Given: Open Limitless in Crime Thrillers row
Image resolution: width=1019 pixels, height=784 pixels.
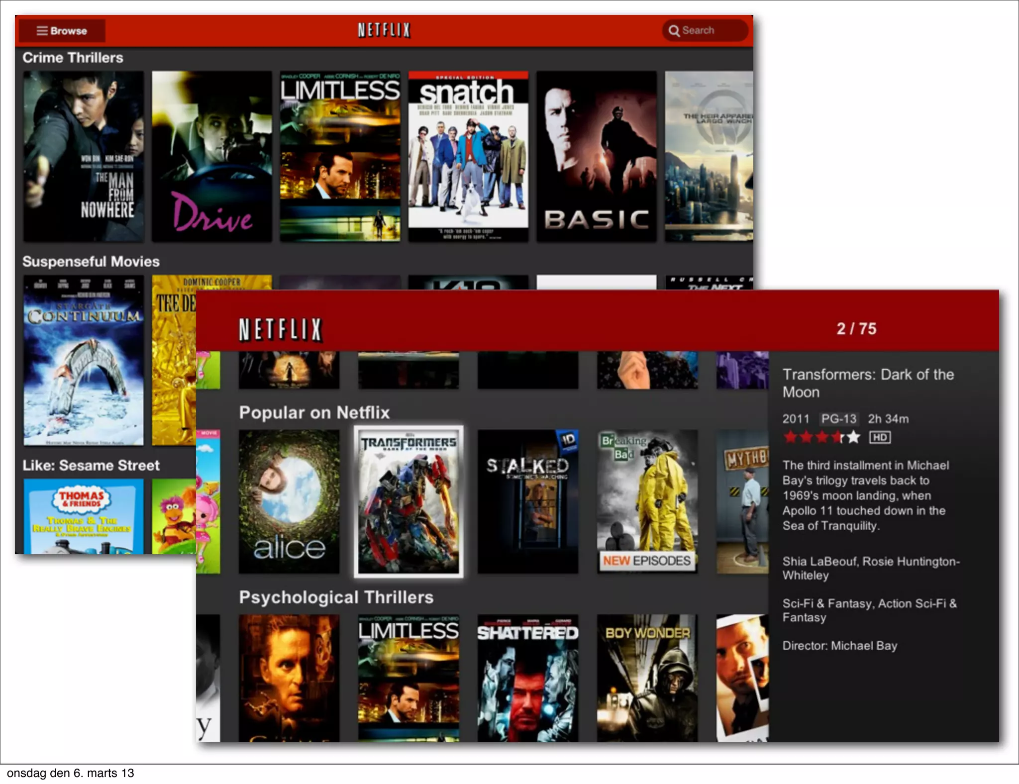Looking at the screenshot, I should pyautogui.click(x=340, y=156).
